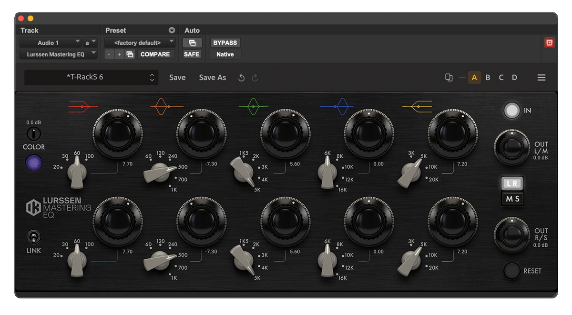This screenshot has width=572, height=315.
Task: Click the OUT R/S output knob
Action: point(512,235)
